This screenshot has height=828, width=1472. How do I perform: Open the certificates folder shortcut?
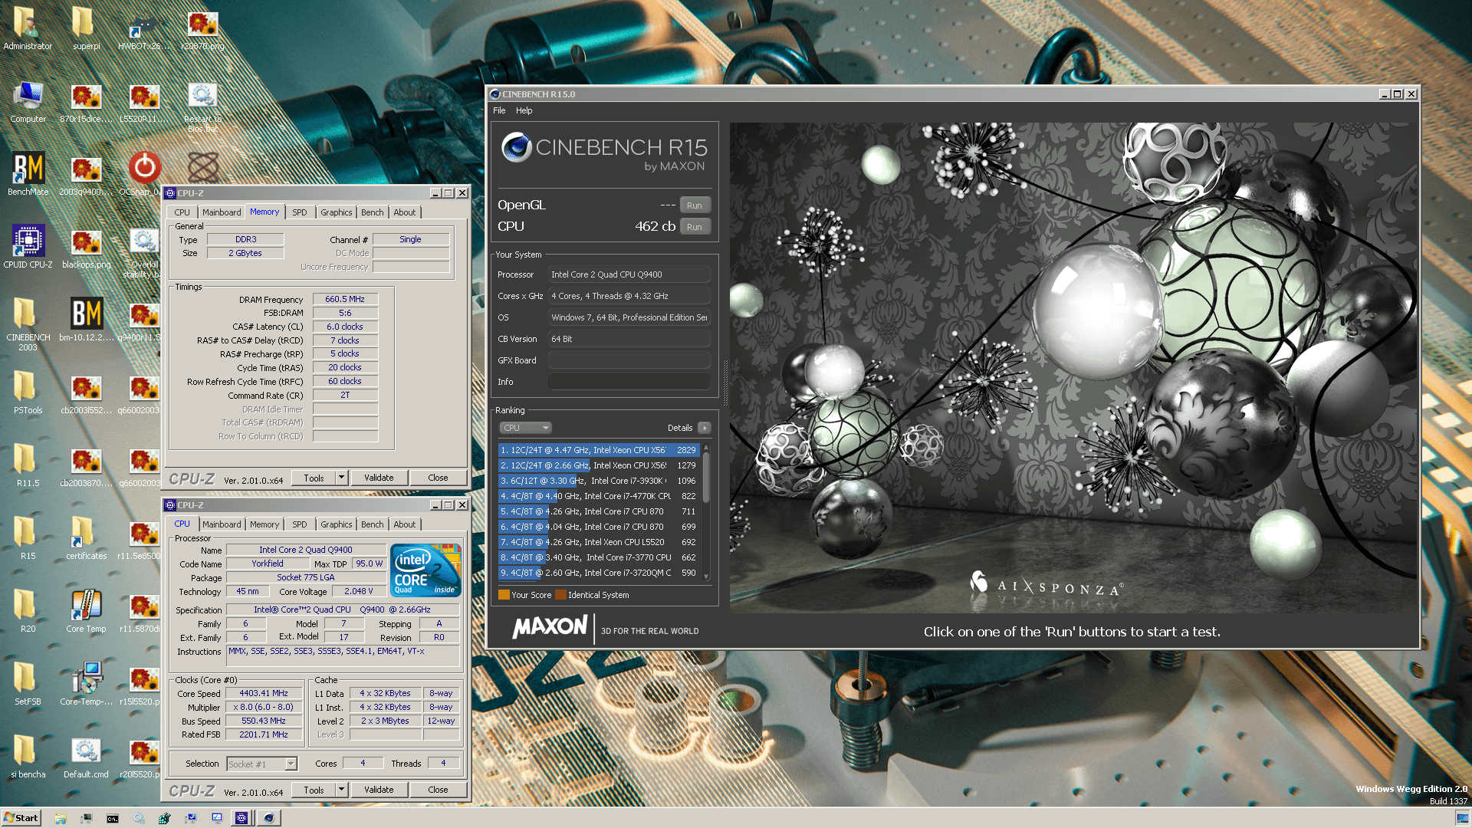(x=86, y=538)
